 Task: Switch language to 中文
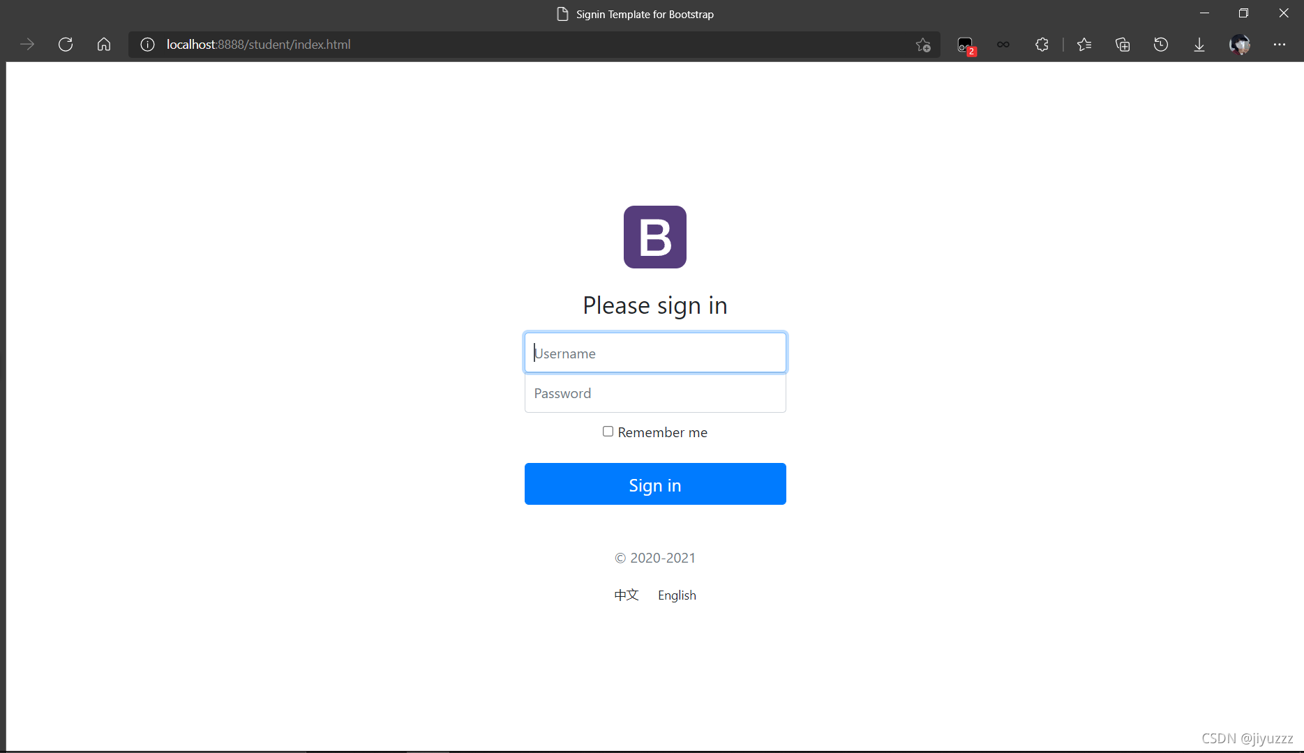coord(627,595)
